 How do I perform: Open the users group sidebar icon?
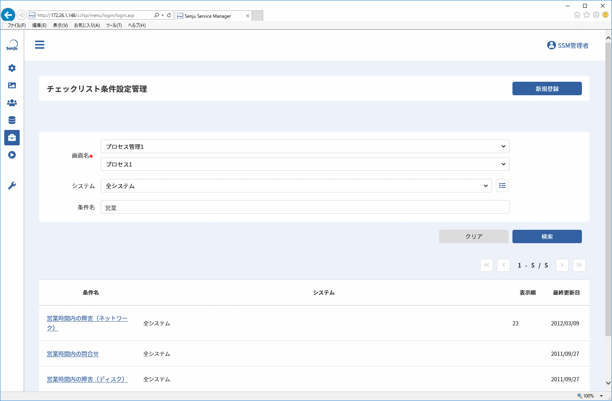[12, 103]
